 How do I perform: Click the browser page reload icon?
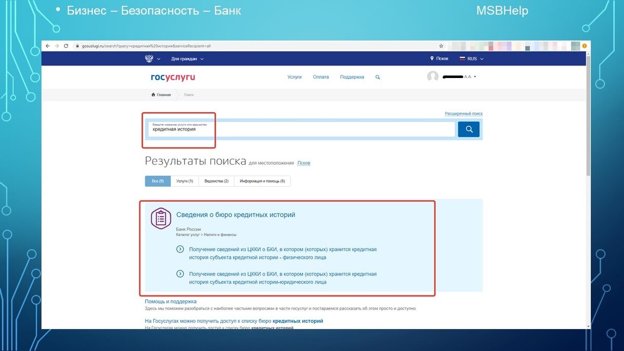(x=65, y=45)
